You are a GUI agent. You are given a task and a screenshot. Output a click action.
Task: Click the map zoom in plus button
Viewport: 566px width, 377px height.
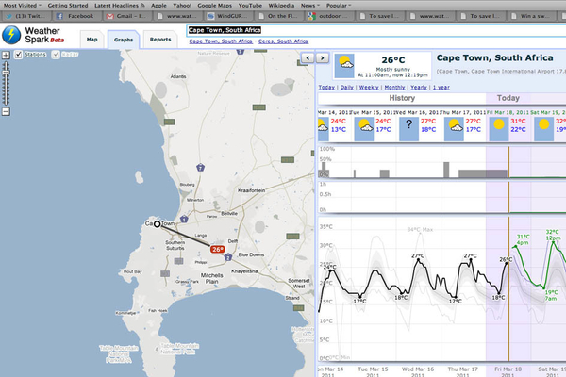pos(6,56)
